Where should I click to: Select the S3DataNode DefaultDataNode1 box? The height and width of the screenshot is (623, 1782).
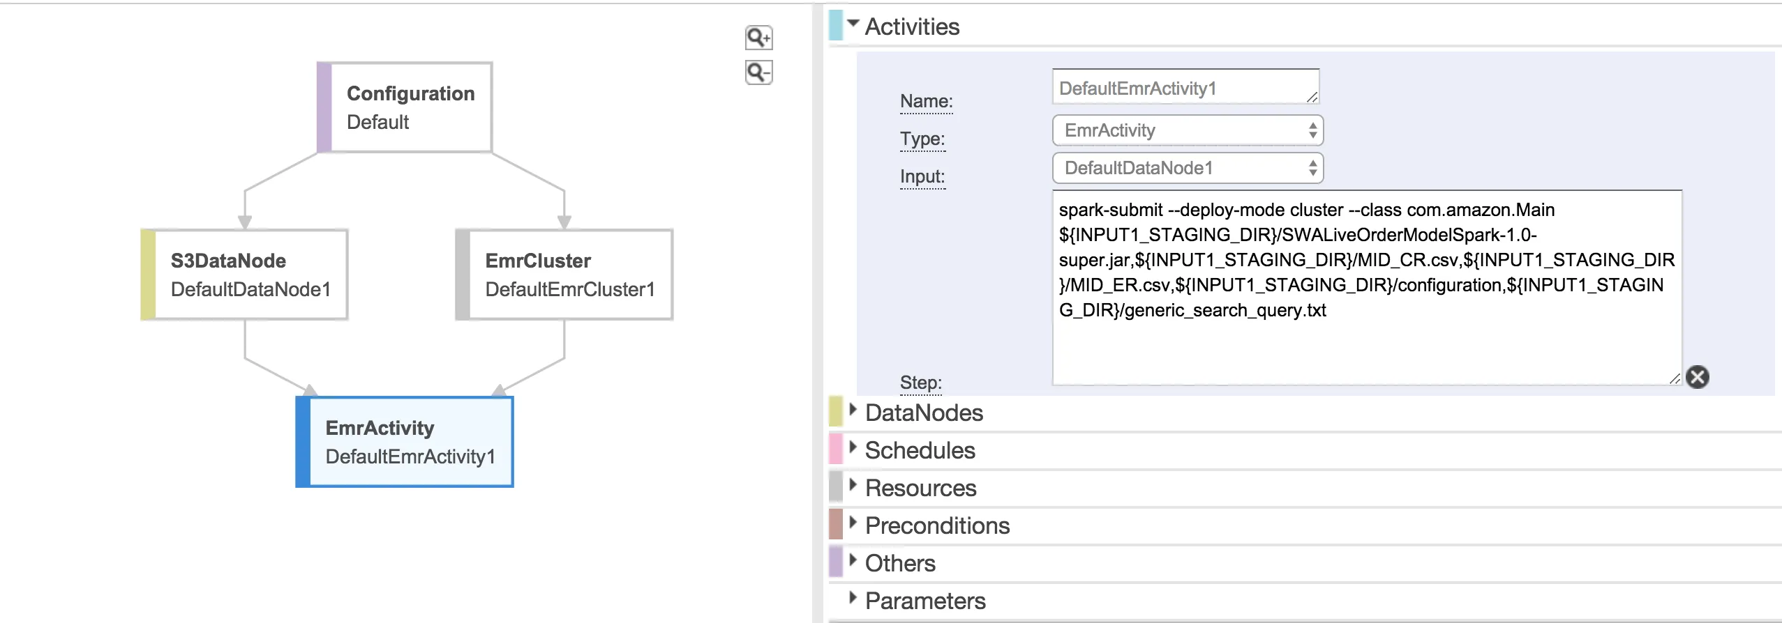(245, 275)
